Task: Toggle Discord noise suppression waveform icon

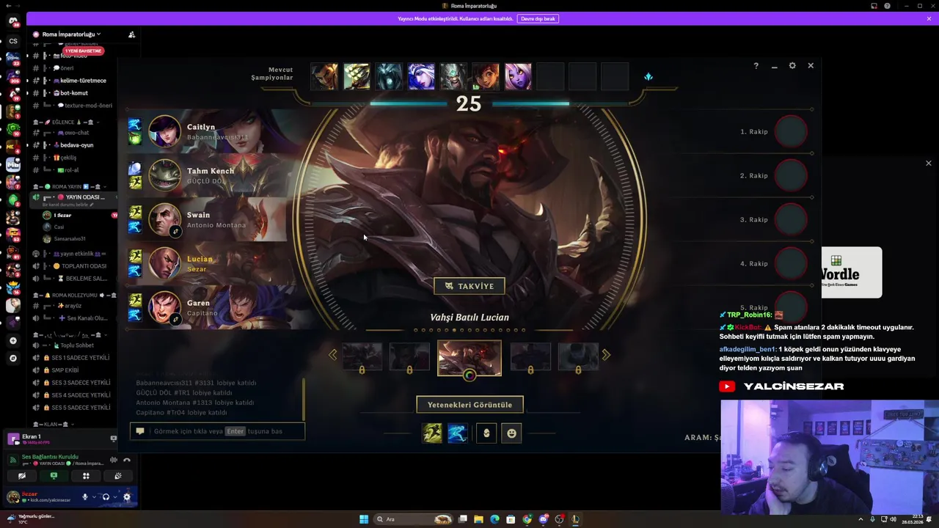Action: pos(113,461)
